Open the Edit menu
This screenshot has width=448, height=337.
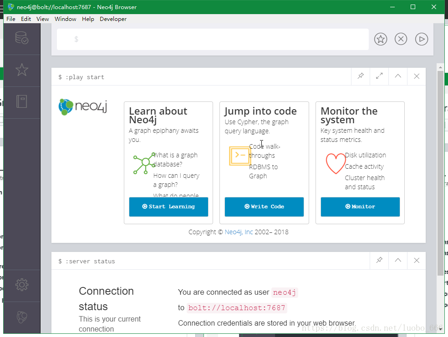click(x=25, y=19)
